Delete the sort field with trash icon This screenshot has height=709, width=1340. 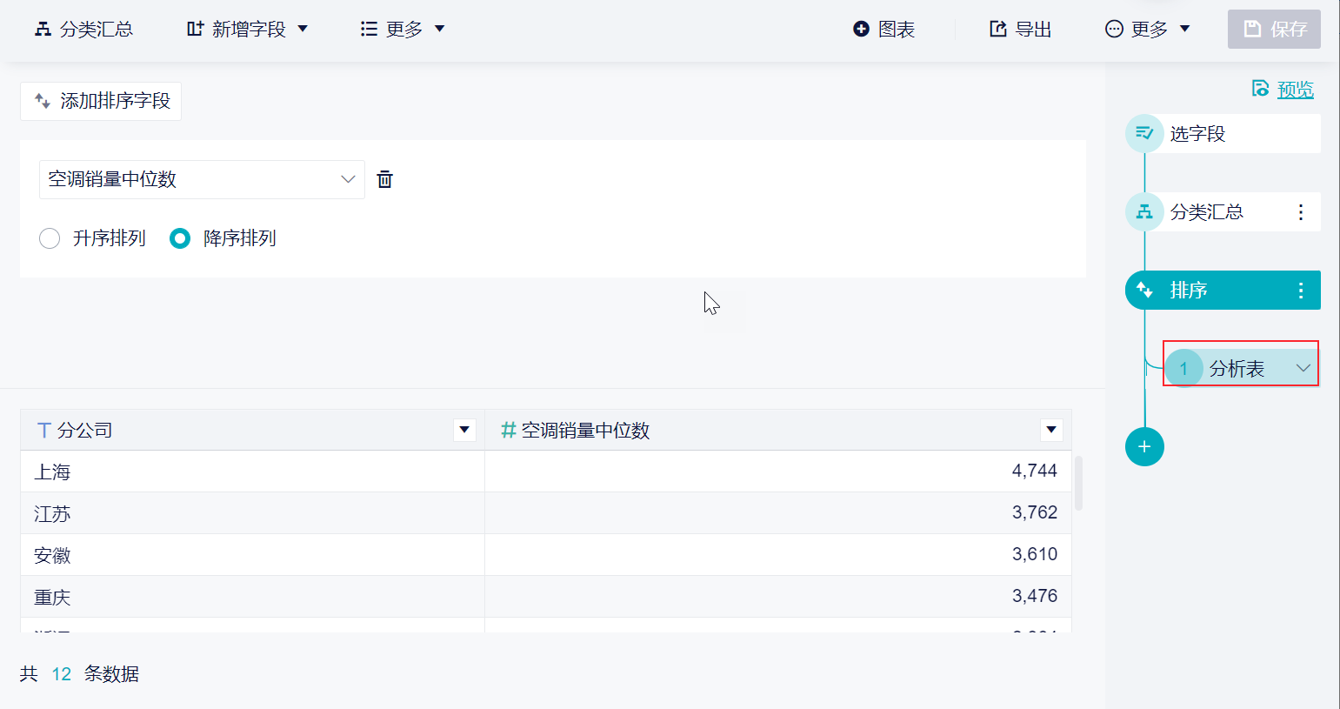(x=384, y=180)
